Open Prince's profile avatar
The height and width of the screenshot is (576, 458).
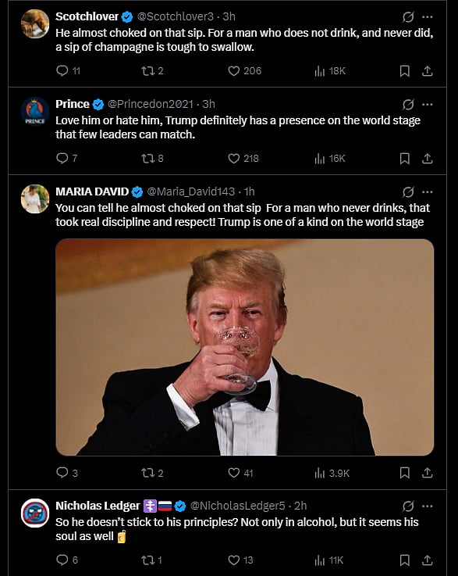coord(35,111)
